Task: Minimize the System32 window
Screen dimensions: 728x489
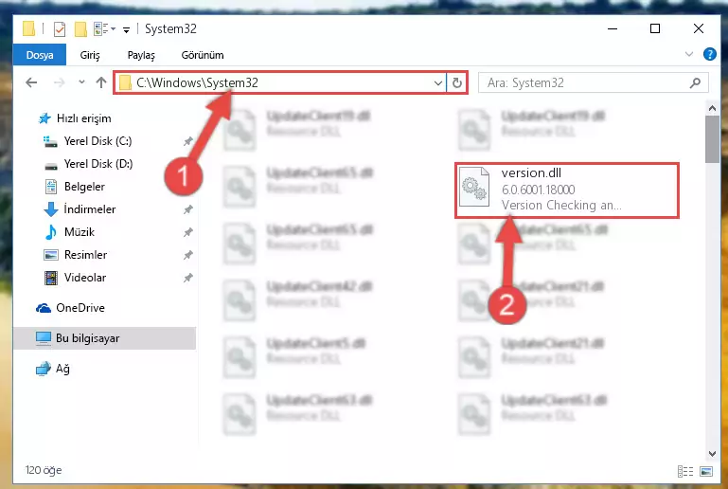Action: click(613, 28)
